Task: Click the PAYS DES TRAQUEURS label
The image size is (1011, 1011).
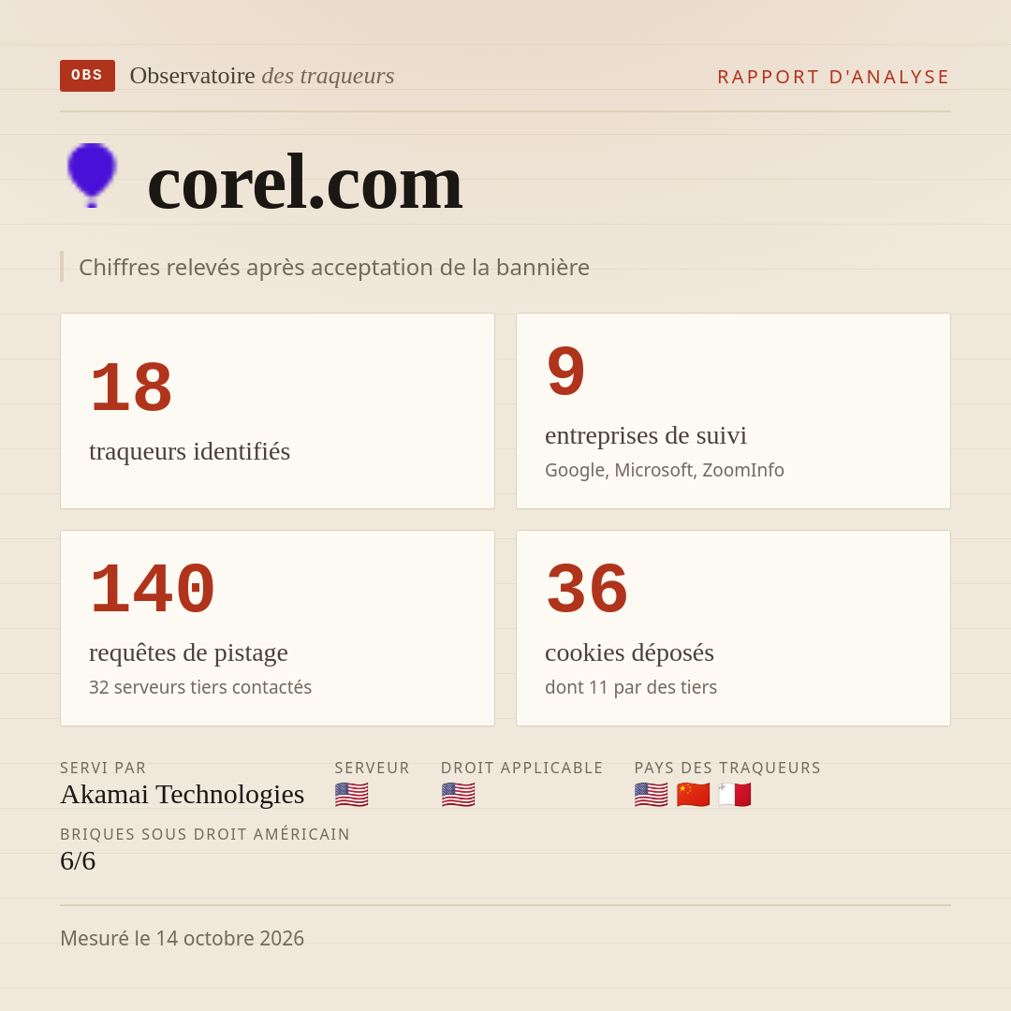Action: (x=727, y=768)
